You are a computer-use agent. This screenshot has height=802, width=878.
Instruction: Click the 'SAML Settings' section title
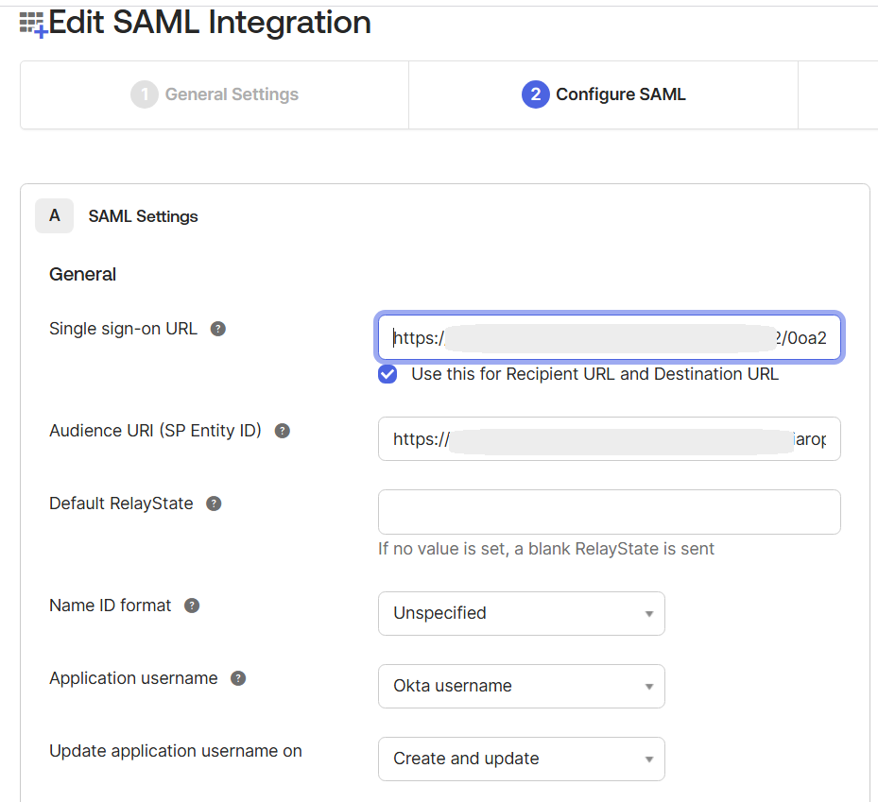[x=144, y=216]
